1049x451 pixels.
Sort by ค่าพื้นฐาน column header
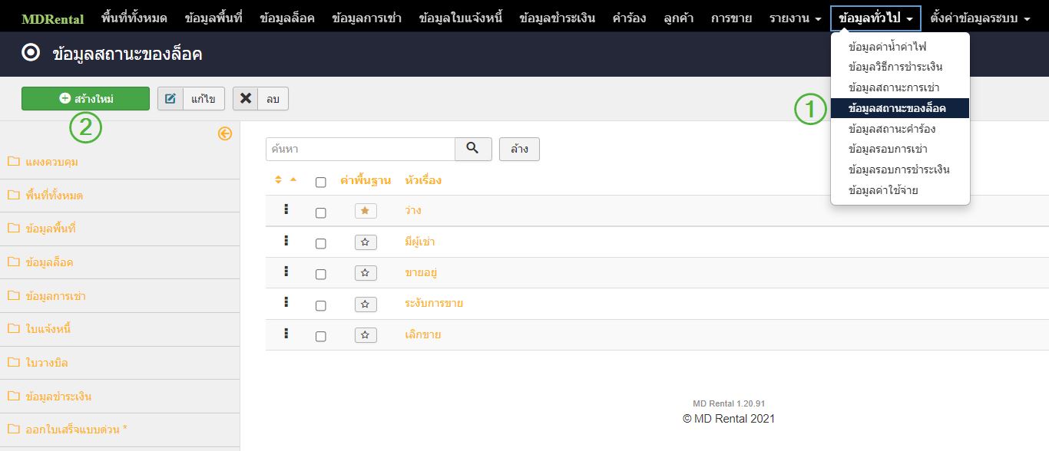(x=366, y=180)
